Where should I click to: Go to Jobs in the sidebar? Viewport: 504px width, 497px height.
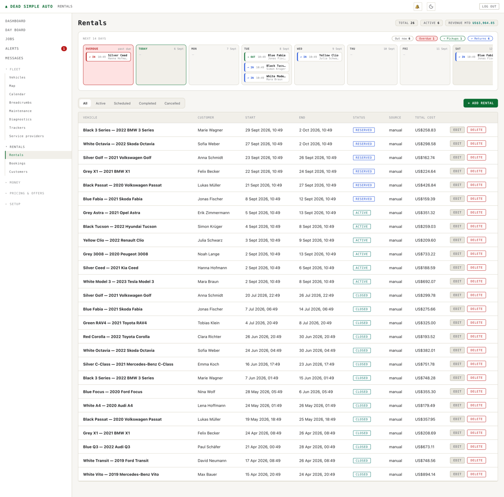pyautogui.click(x=10, y=39)
